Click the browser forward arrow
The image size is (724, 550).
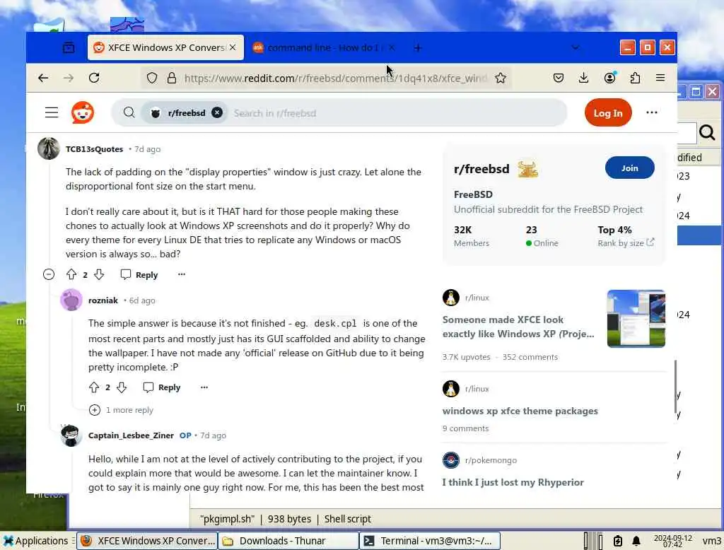[69, 78]
